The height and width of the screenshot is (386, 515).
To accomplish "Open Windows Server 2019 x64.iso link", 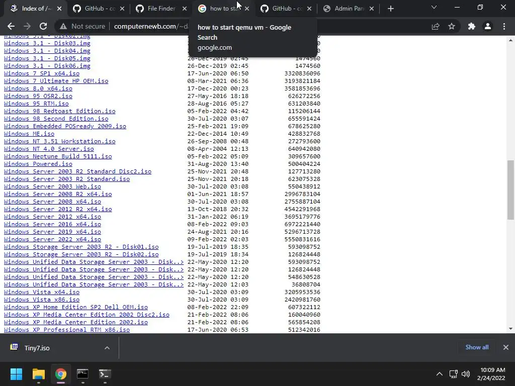I will tap(52, 232).
